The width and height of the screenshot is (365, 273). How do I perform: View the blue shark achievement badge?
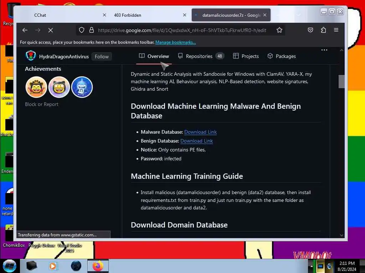(82, 87)
